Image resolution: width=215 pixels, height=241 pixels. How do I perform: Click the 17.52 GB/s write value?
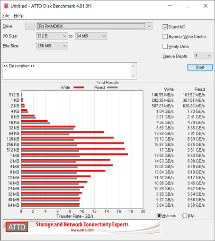[164, 155]
